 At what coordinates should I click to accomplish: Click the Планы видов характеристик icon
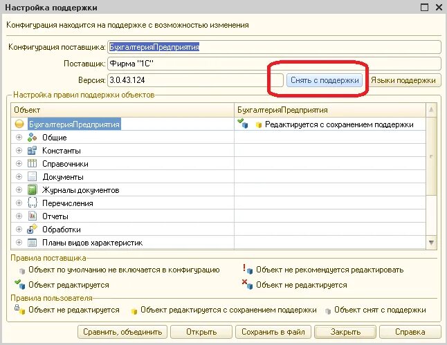click(x=33, y=243)
